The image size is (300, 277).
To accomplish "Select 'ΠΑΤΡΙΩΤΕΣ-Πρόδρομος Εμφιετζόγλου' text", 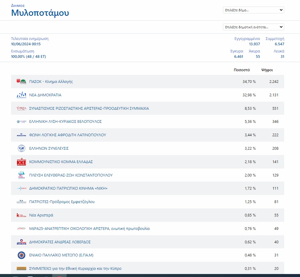I will [x=62, y=202].
